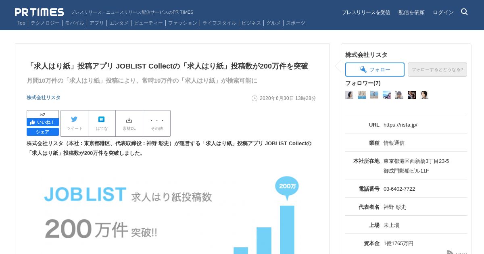Click the JOBLIST 200万件 graphic image
Viewport: 484px width, 254px height.
(172, 210)
